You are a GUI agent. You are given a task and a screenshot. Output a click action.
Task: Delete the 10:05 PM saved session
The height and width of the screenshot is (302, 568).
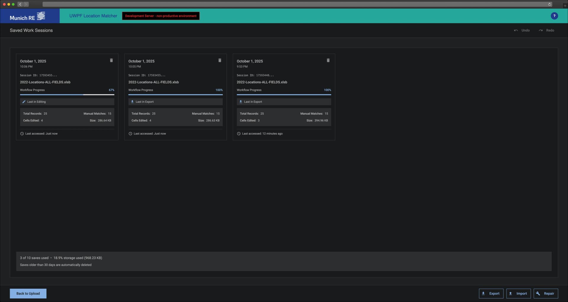point(220,60)
